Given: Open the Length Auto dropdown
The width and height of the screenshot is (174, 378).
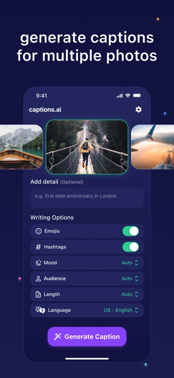Looking at the screenshot, I should tap(130, 294).
